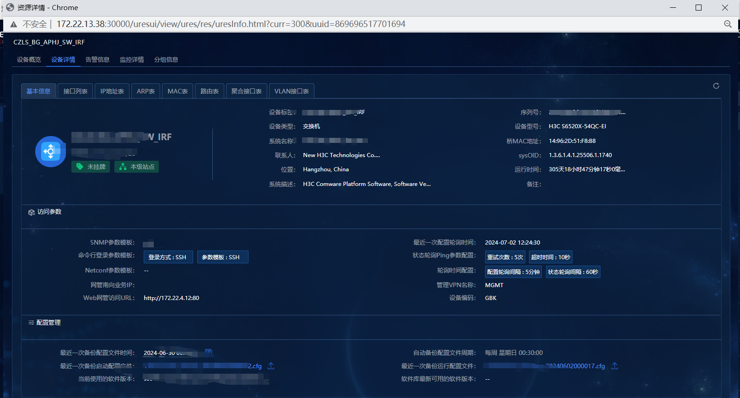Open the running config 20240602000017.cfg link
Viewport: 740px width, 398px height.
click(x=545, y=366)
